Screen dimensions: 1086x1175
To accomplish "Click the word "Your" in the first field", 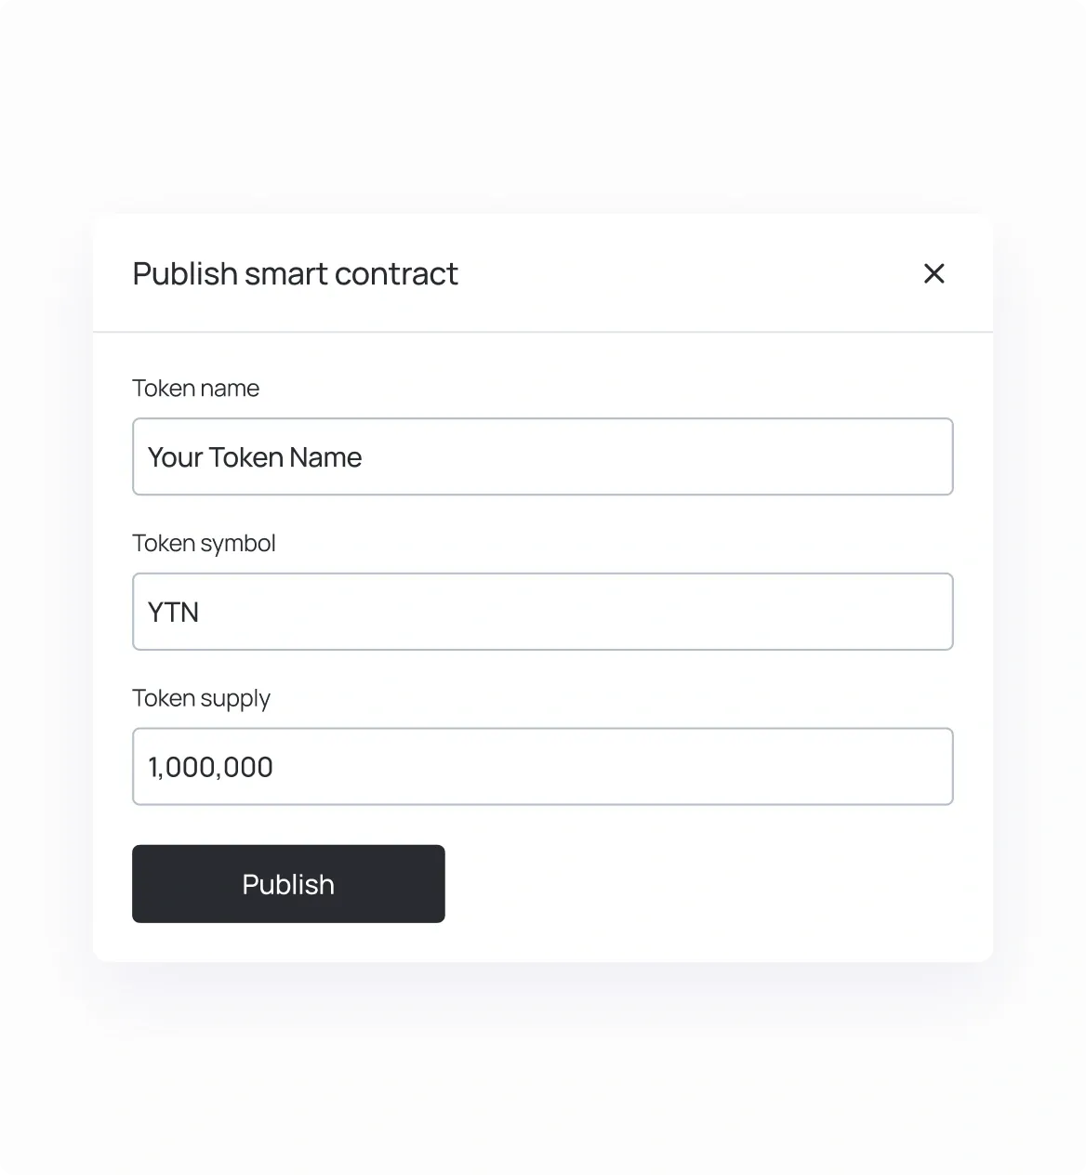I will (175, 457).
